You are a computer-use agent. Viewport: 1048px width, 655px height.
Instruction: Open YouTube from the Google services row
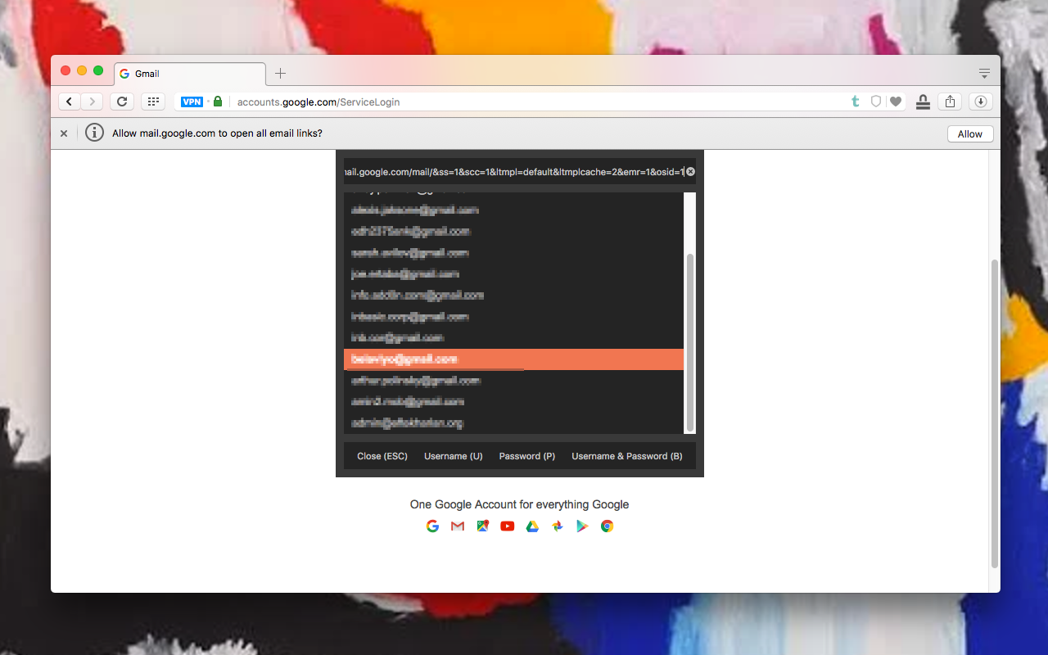(507, 526)
